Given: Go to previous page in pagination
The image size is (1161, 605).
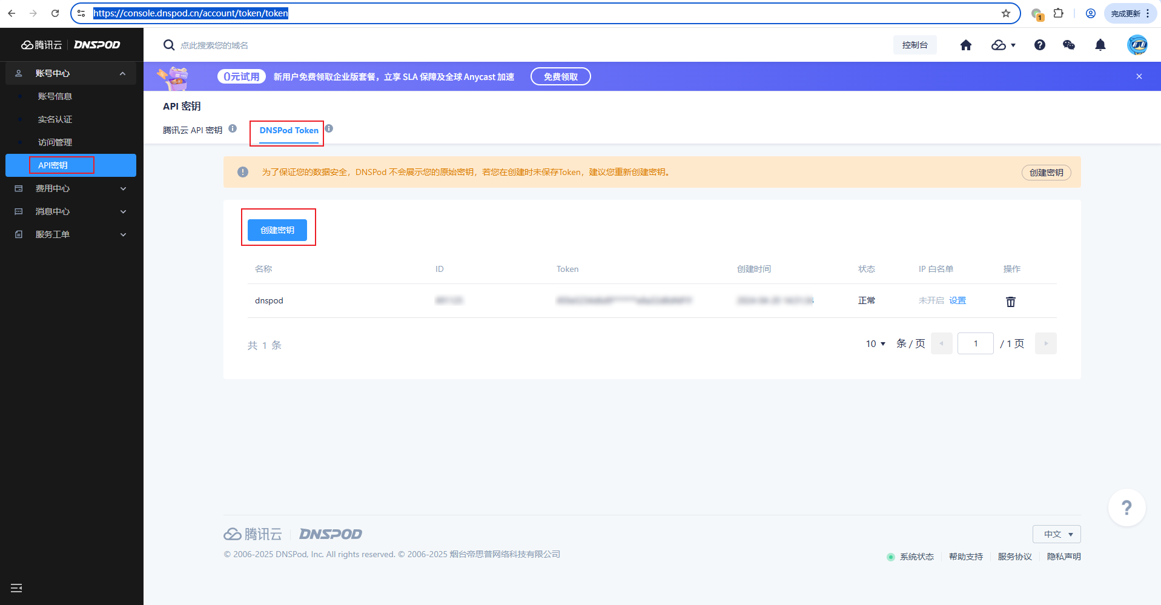Looking at the screenshot, I should coord(942,343).
